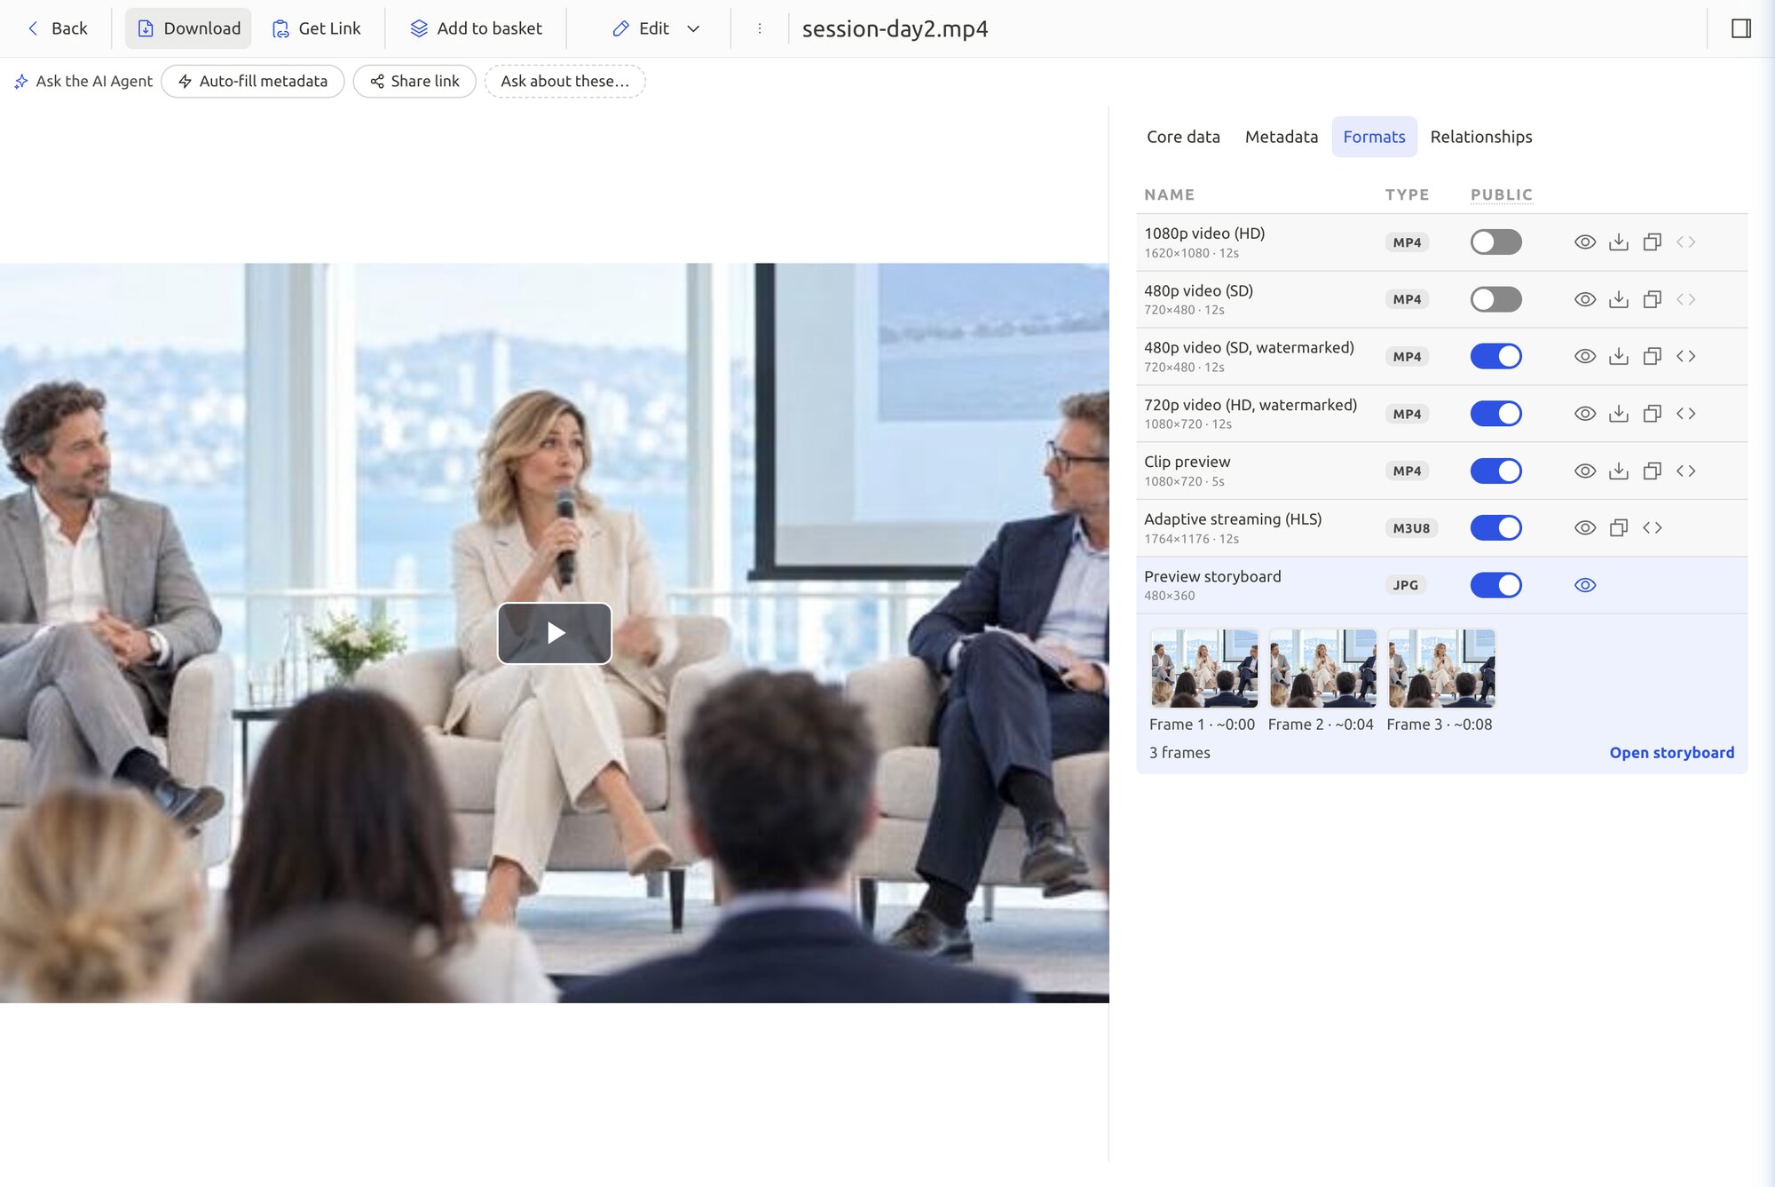Get embed code for 720p HD watermarked

(1686, 414)
